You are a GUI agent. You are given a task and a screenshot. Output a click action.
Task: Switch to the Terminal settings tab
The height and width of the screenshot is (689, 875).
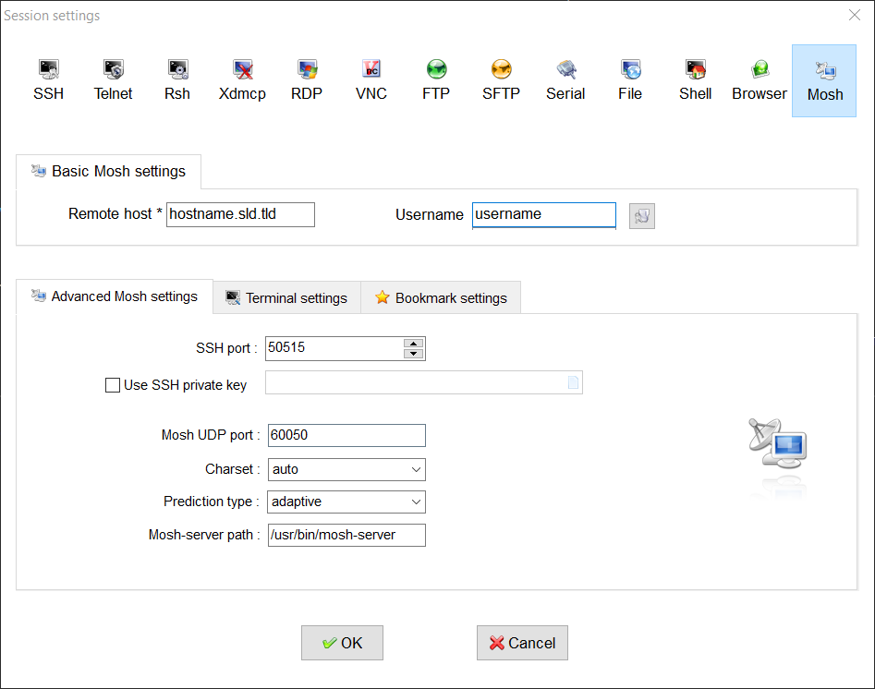tap(286, 297)
